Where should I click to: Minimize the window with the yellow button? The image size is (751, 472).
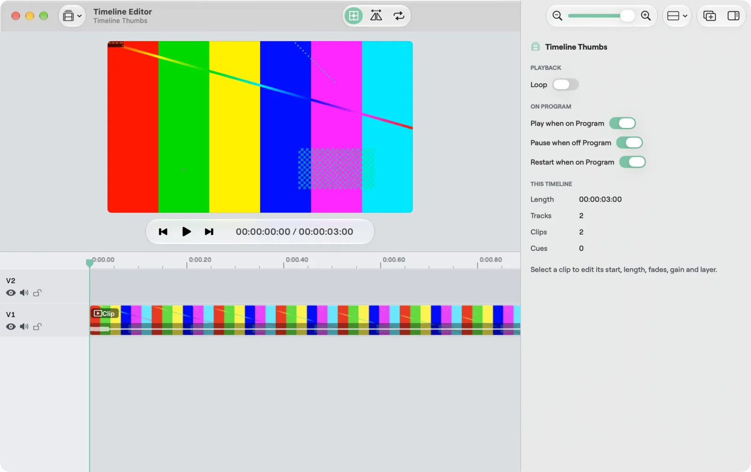[x=30, y=16]
